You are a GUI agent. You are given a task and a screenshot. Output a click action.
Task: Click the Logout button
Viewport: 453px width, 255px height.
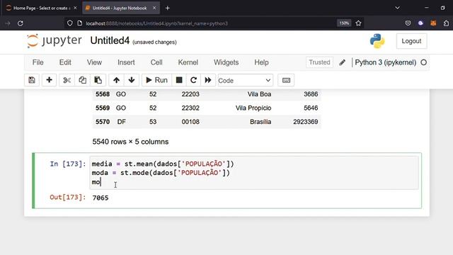[411, 41]
